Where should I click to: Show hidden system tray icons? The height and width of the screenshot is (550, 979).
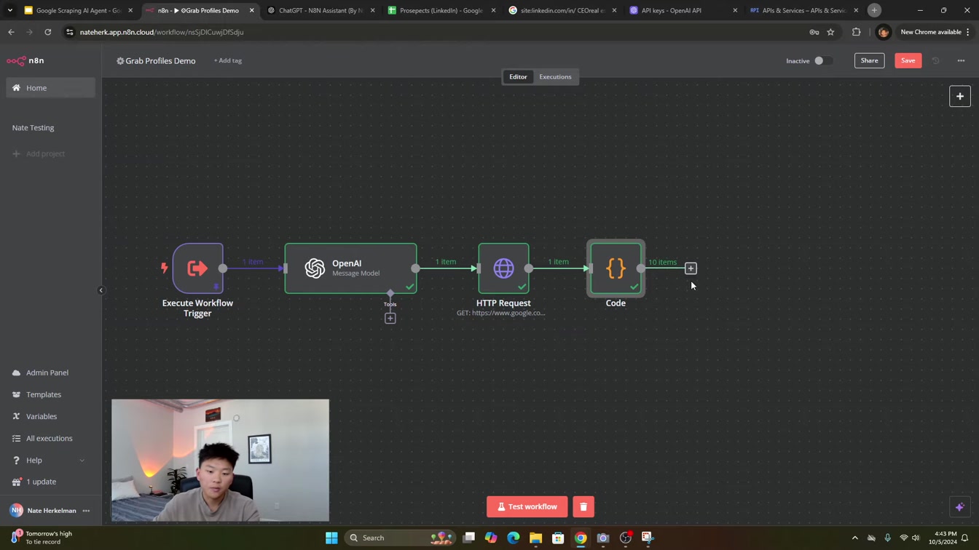click(x=854, y=538)
